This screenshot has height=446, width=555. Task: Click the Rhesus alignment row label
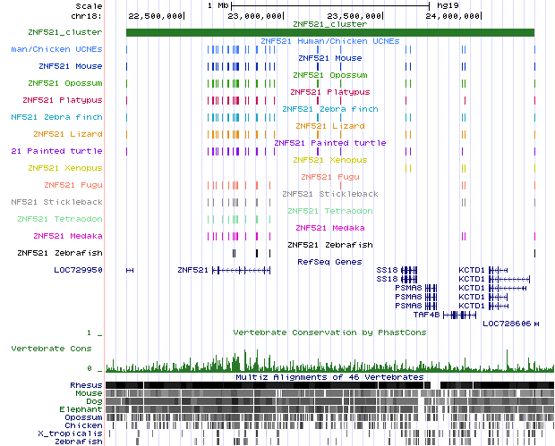point(86,385)
